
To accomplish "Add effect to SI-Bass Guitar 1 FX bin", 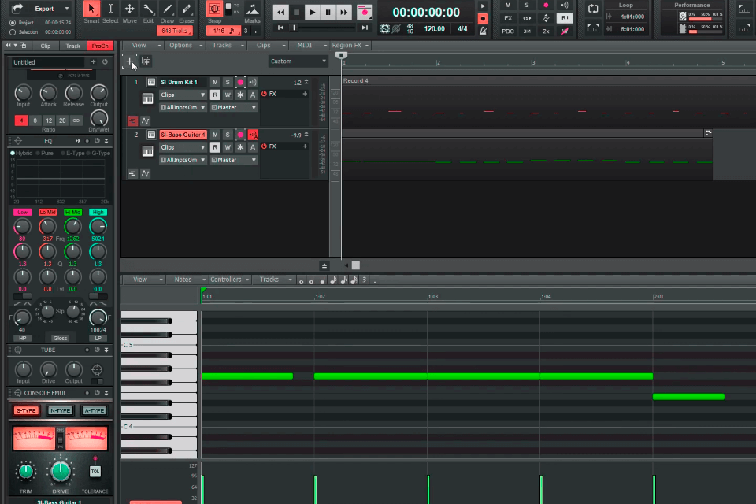I will coord(305,146).
